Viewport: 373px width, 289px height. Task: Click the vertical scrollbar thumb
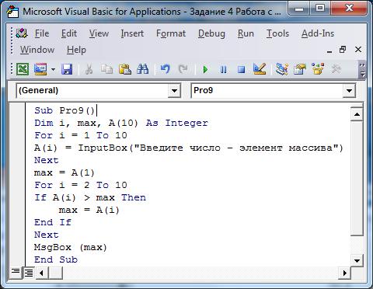coord(357,178)
